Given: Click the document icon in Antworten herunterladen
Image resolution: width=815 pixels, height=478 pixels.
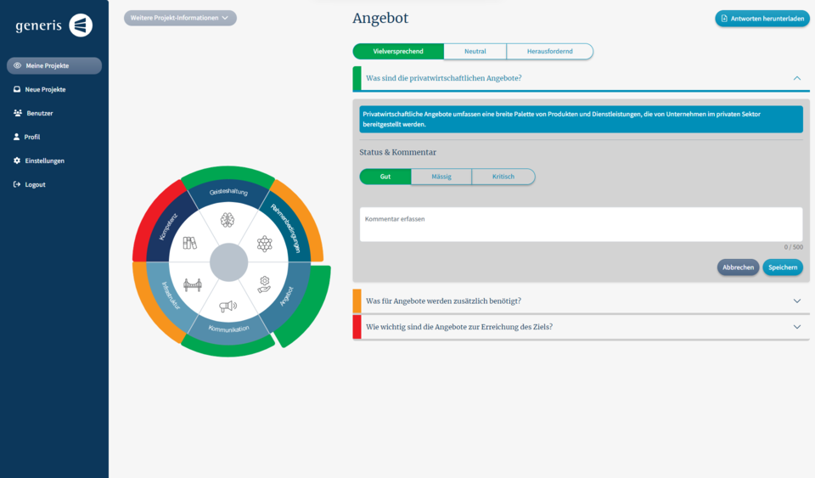Looking at the screenshot, I should 724,19.
